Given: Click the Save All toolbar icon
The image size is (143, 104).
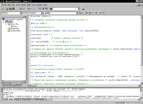Looking at the screenshot, I should [13, 9].
